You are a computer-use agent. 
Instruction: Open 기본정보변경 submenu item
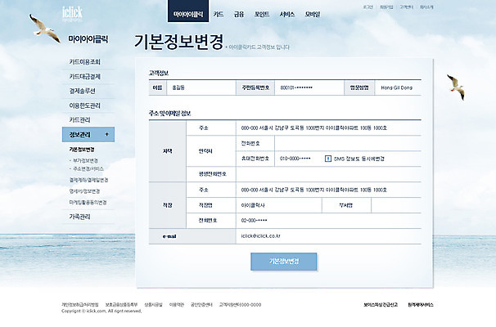(82, 150)
